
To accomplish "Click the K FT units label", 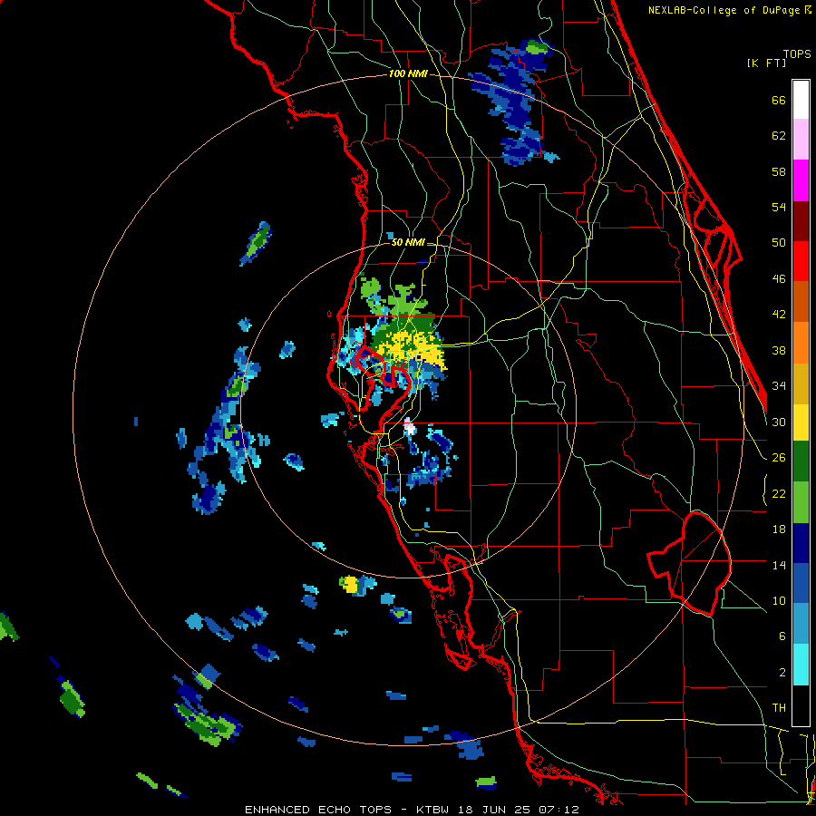I will (766, 63).
